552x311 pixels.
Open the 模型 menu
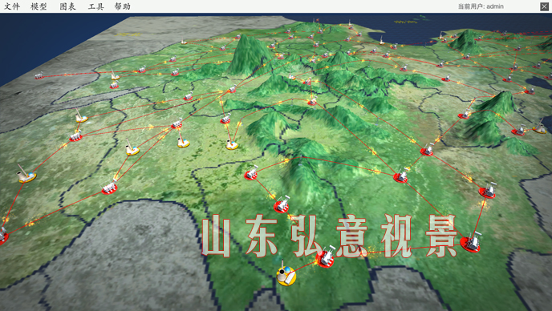39,6
